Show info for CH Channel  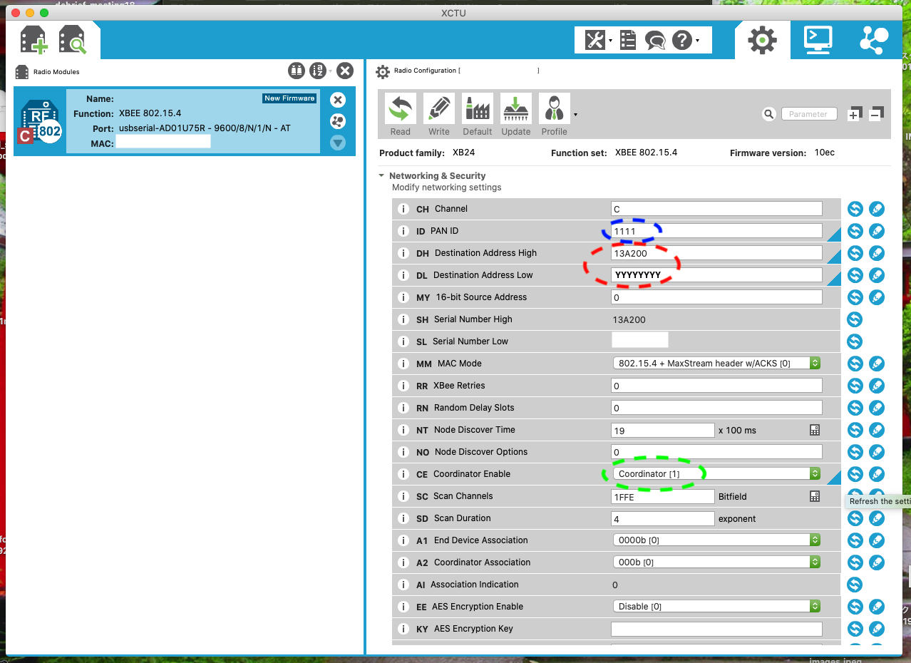403,209
